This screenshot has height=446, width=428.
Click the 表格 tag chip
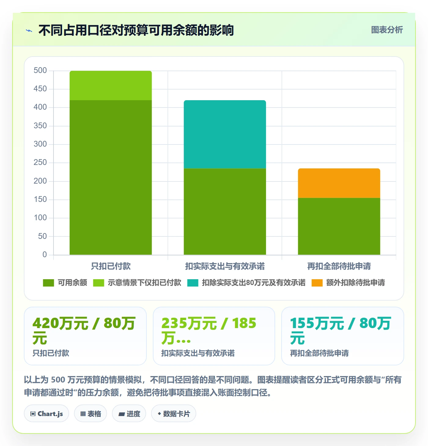pyautogui.click(x=90, y=414)
